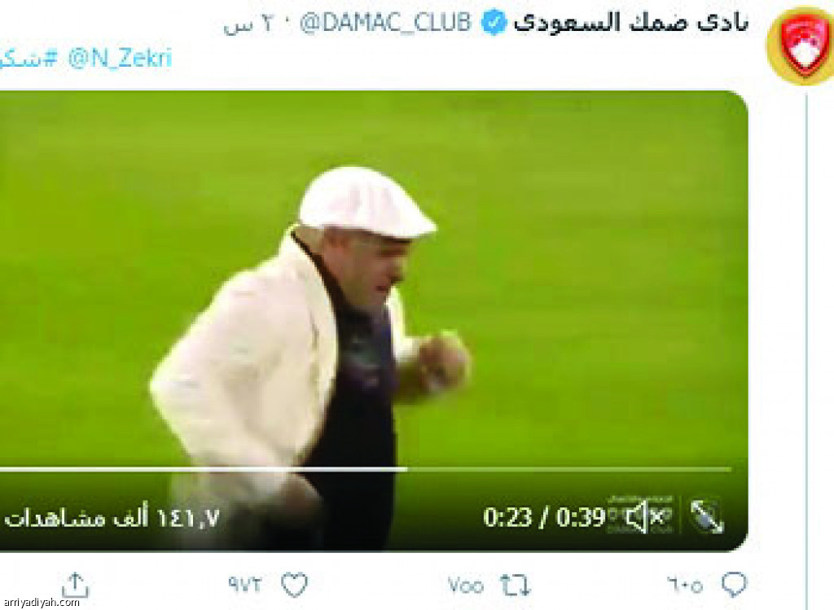Click the retweet count number
The width and height of the screenshot is (834, 610).
coord(465,586)
